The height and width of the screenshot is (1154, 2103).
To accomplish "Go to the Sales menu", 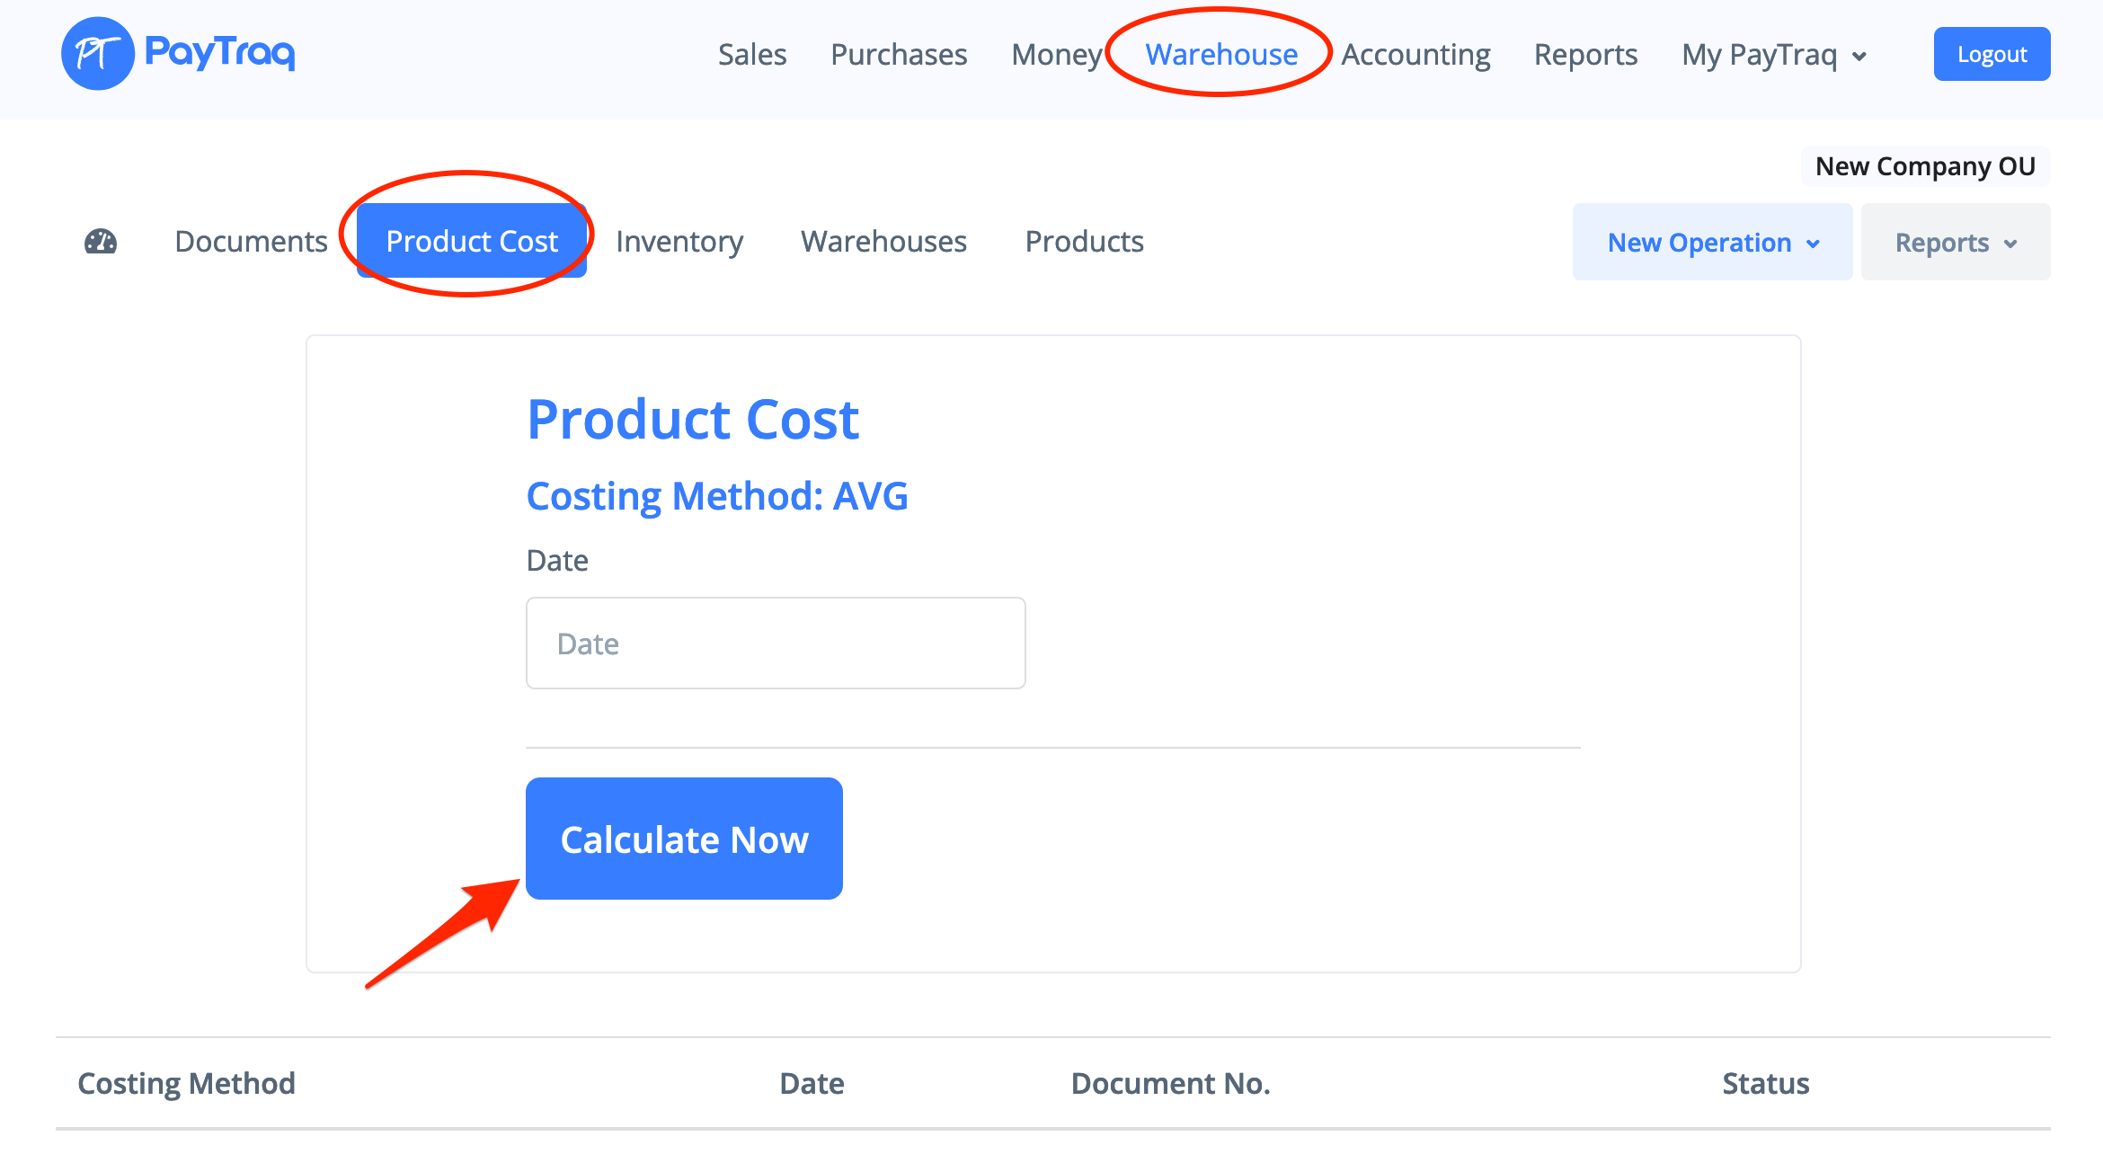I will (751, 55).
